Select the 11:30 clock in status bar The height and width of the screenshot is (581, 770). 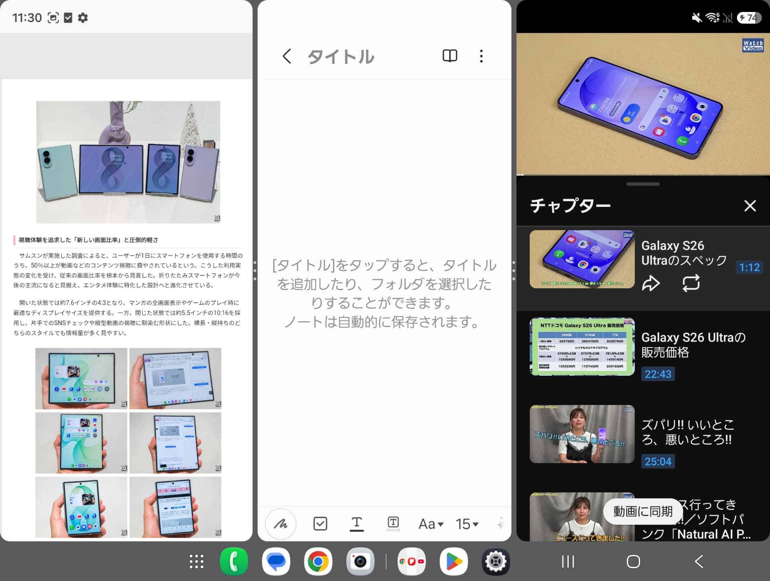tap(27, 18)
